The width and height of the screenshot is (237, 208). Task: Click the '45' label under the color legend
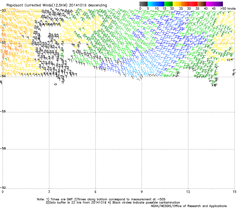214,9
